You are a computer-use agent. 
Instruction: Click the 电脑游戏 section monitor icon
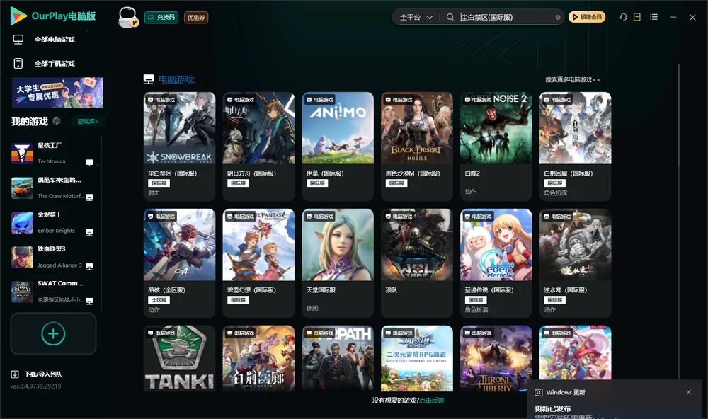149,79
